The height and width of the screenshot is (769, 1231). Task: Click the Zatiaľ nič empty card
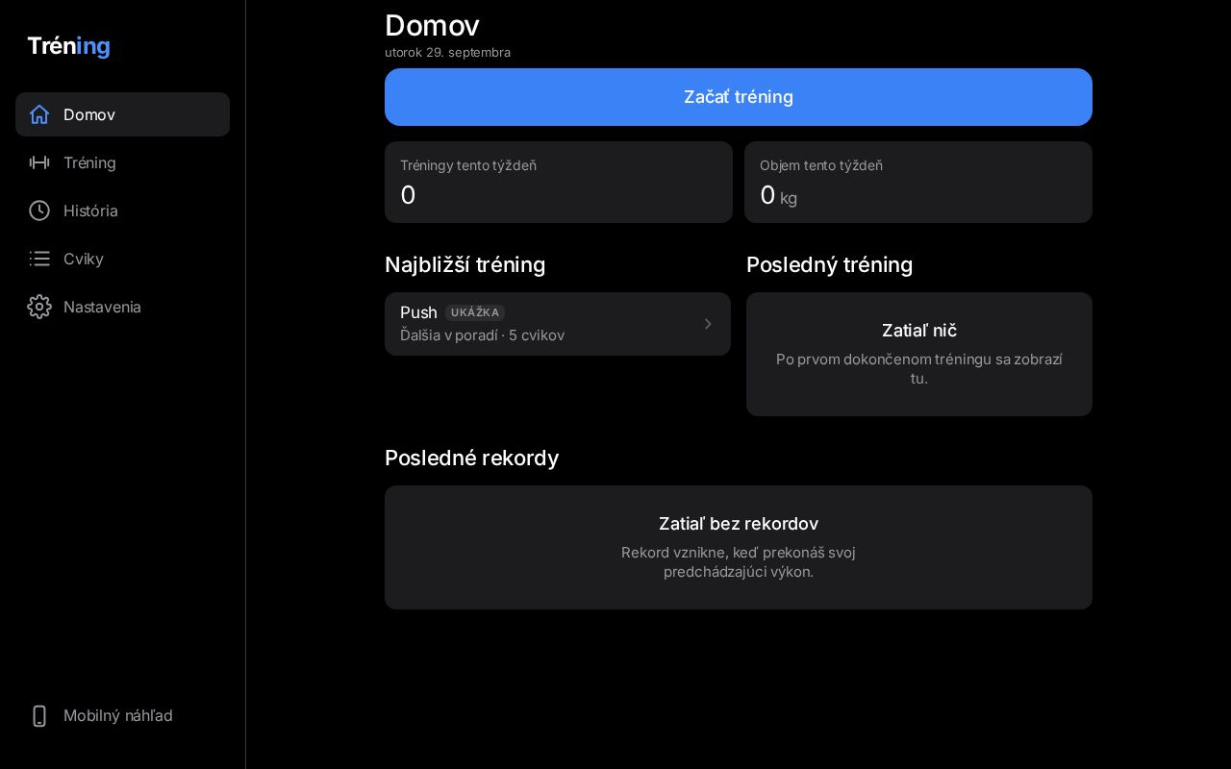pos(919,355)
